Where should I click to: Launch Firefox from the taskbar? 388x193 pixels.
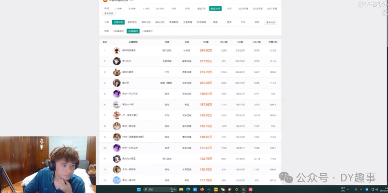pyautogui.click(x=202, y=189)
